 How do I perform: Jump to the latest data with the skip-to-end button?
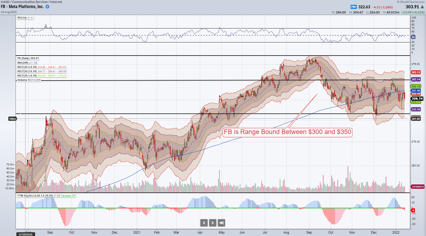click(221, 223)
